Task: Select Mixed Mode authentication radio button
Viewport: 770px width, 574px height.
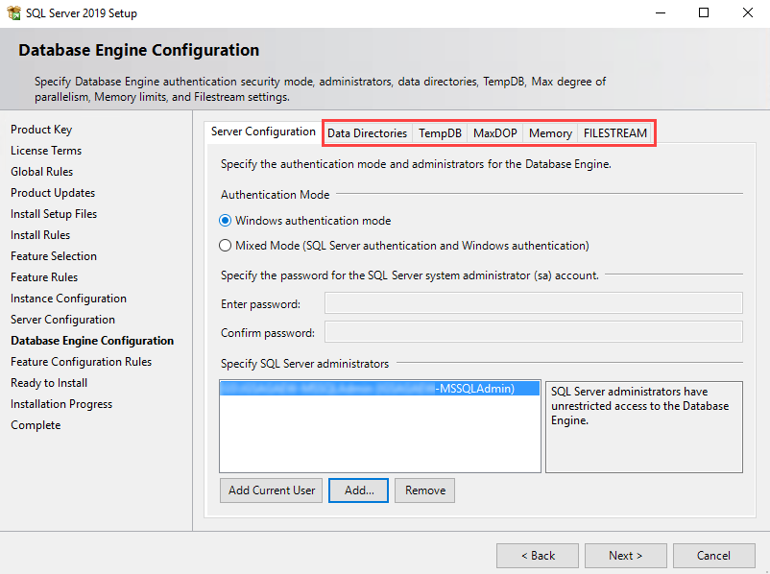Action: click(225, 246)
